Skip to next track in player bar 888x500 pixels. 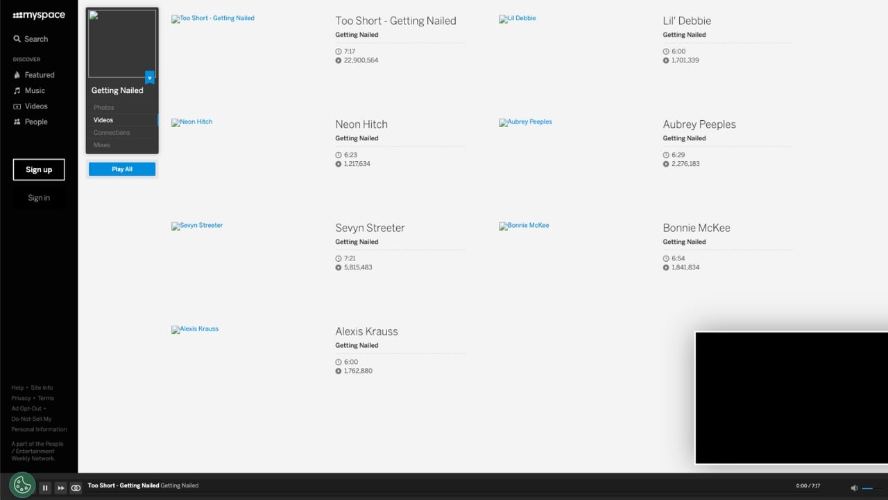point(60,487)
